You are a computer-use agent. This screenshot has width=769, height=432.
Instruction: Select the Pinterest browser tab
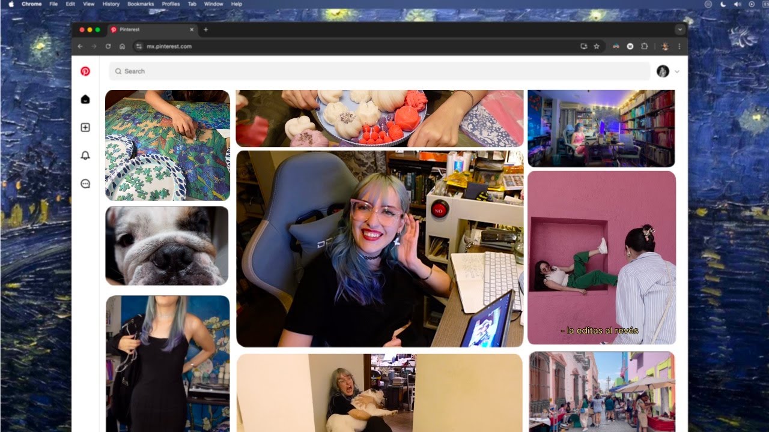pyautogui.click(x=153, y=29)
